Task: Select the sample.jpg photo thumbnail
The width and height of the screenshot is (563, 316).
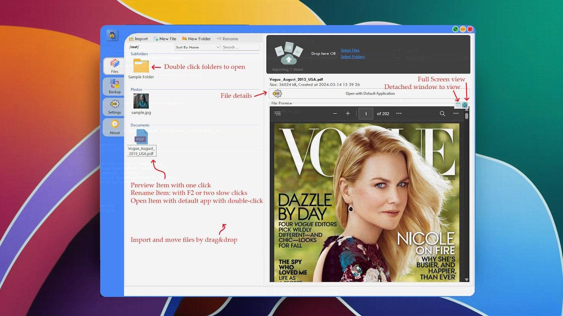Action: [x=141, y=101]
